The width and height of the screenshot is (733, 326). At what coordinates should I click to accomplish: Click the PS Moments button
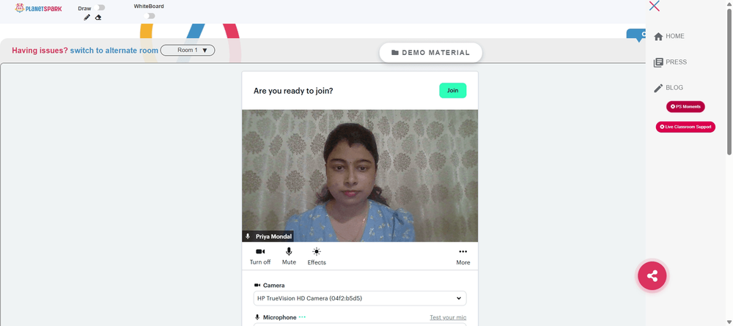pyautogui.click(x=685, y=106)
